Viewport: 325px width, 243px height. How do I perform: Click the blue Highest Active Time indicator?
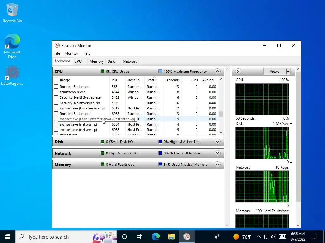pyautogui.click(x=160, y=142)
